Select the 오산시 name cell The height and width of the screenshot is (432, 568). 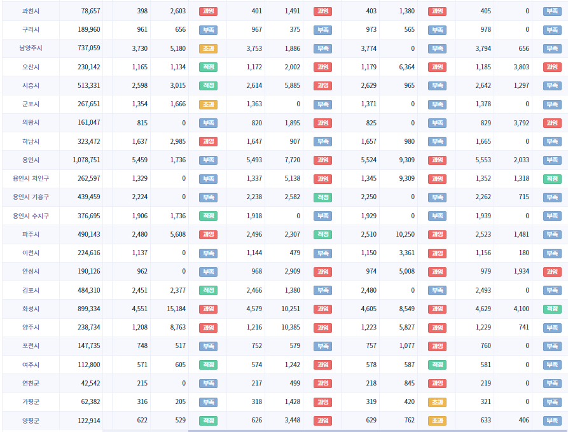tap(31, 67)
